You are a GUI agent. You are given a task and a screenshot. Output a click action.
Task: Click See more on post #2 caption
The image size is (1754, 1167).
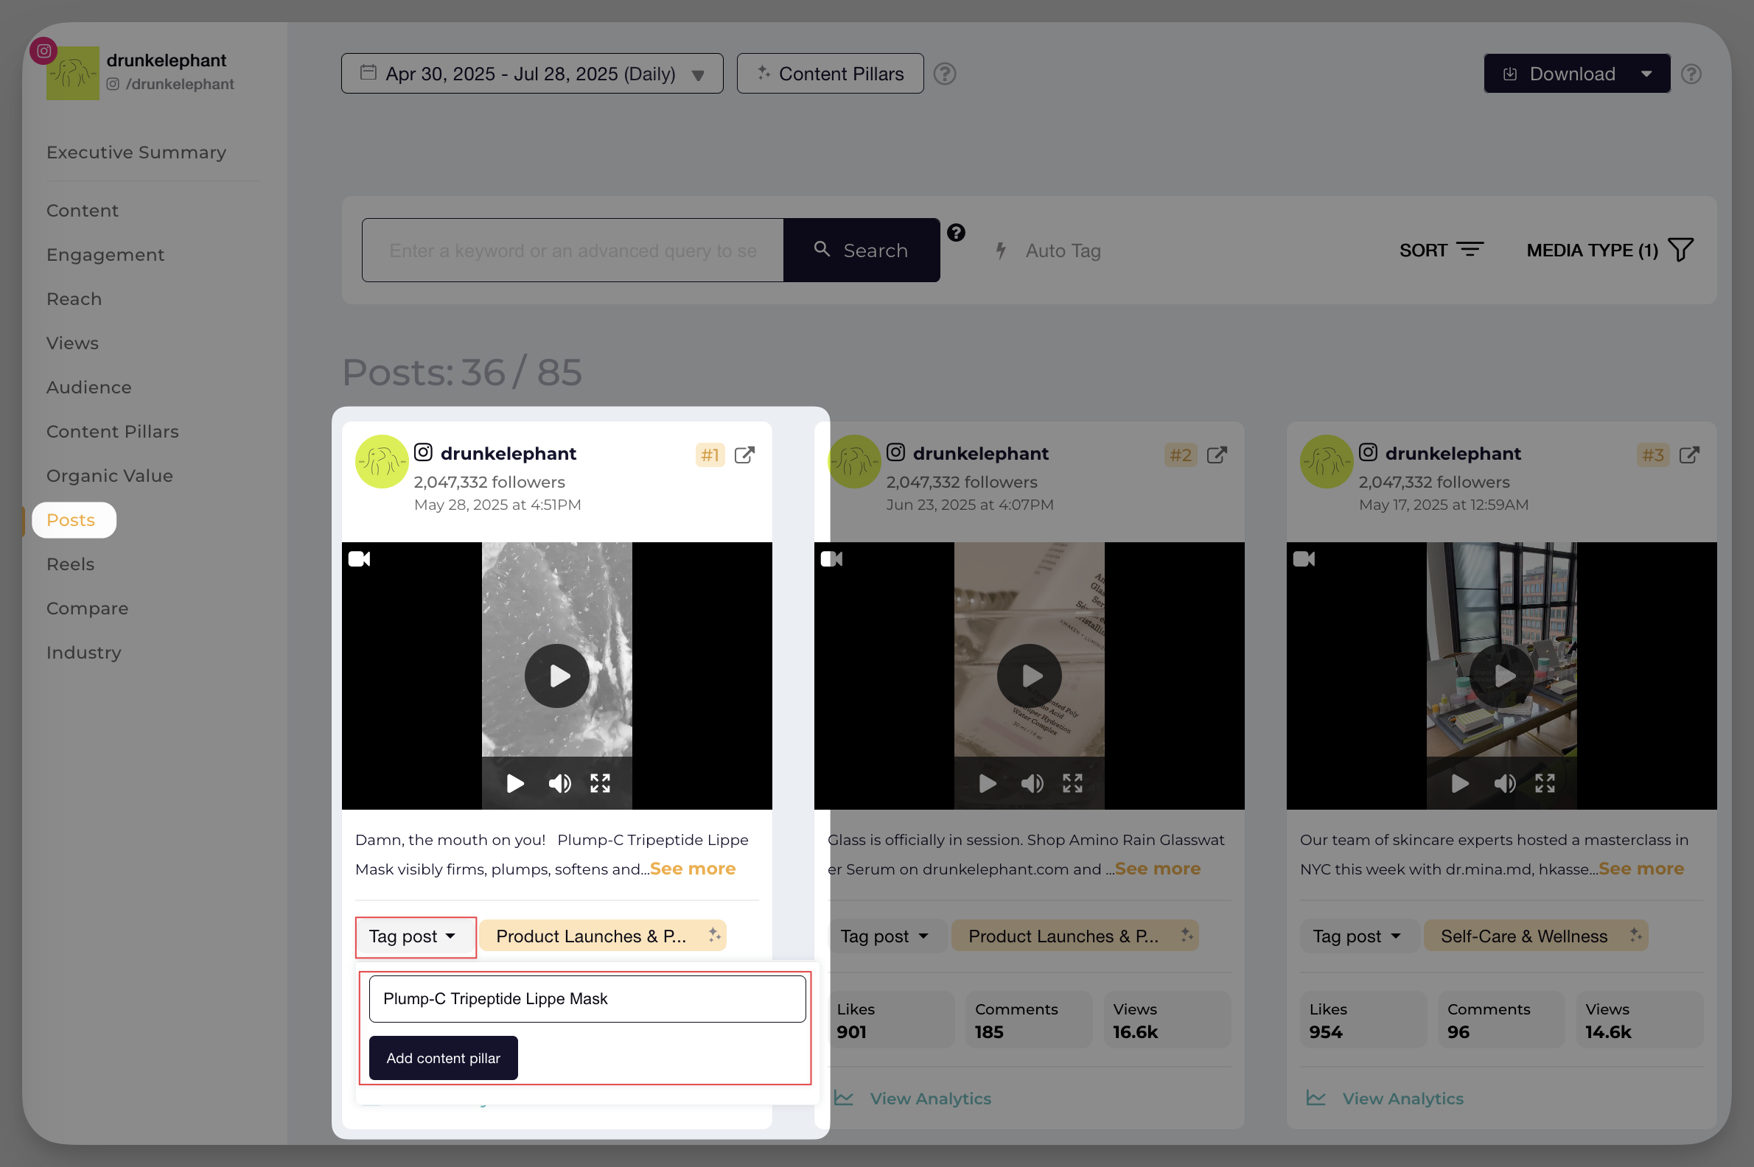point(1158,869)
